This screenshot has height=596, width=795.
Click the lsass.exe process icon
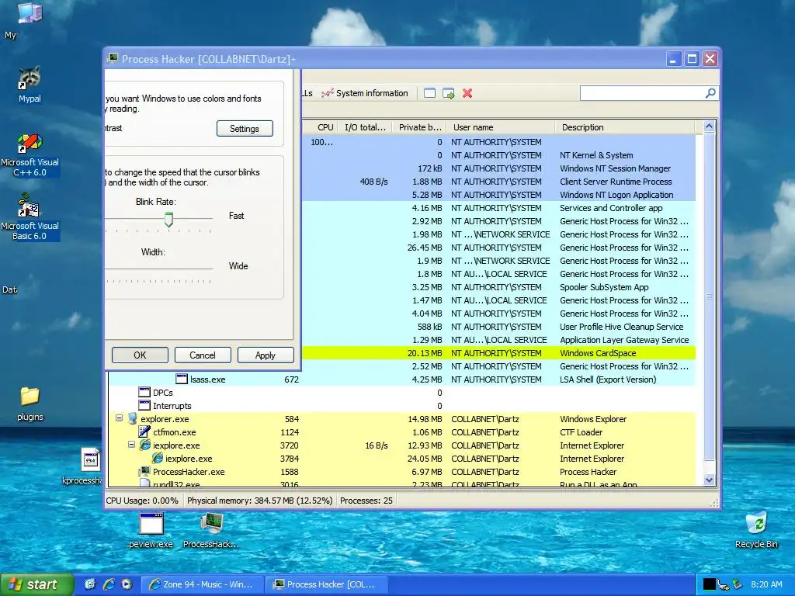tap(182, 379)
